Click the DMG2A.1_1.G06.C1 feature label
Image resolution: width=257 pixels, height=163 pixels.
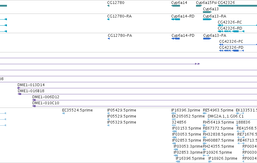226,116
